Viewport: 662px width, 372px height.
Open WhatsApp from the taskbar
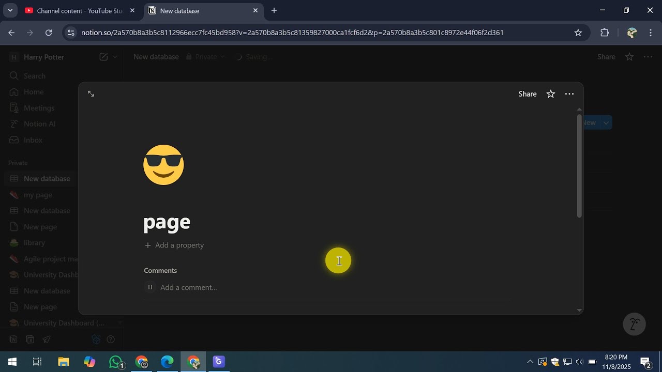(116, 362)
